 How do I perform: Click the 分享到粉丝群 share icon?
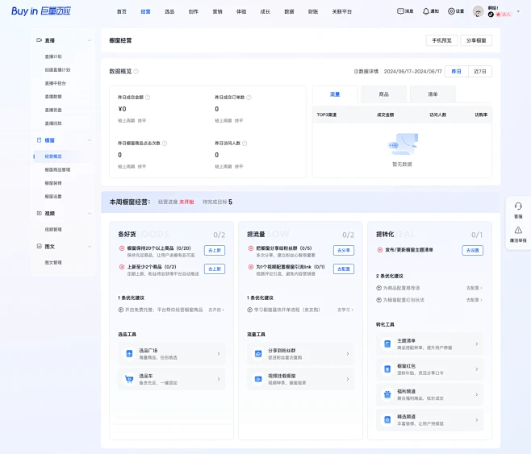coord(258,353)
